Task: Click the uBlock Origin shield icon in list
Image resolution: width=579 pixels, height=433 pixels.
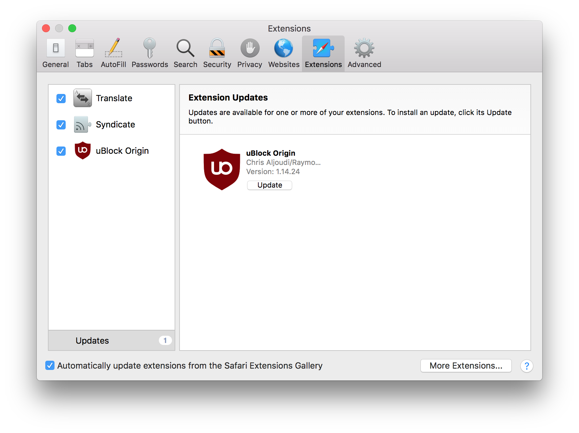Action: (83, 150)
